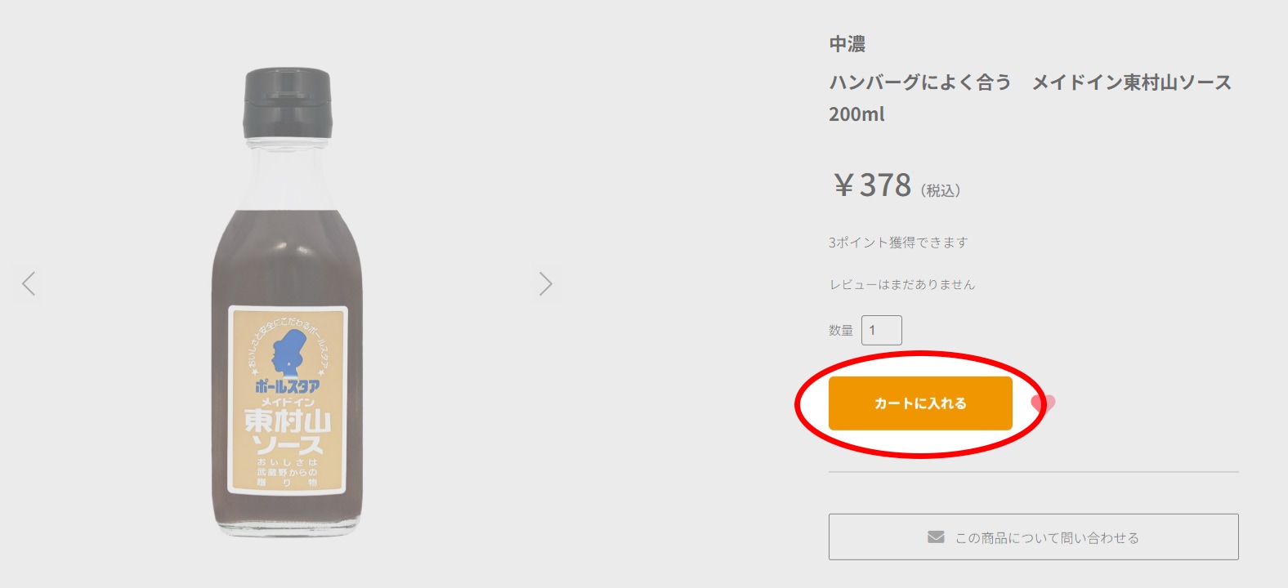The height and width of the screenshot is (588, 1288).
Task: Click the black bottle cap in the photo
Action: pos(288,103)
